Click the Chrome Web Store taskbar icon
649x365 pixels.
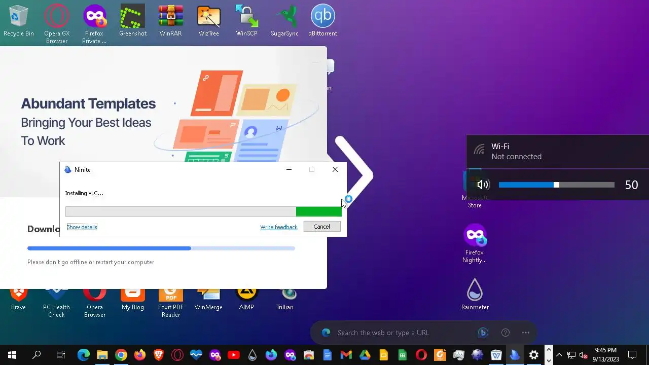308,355
